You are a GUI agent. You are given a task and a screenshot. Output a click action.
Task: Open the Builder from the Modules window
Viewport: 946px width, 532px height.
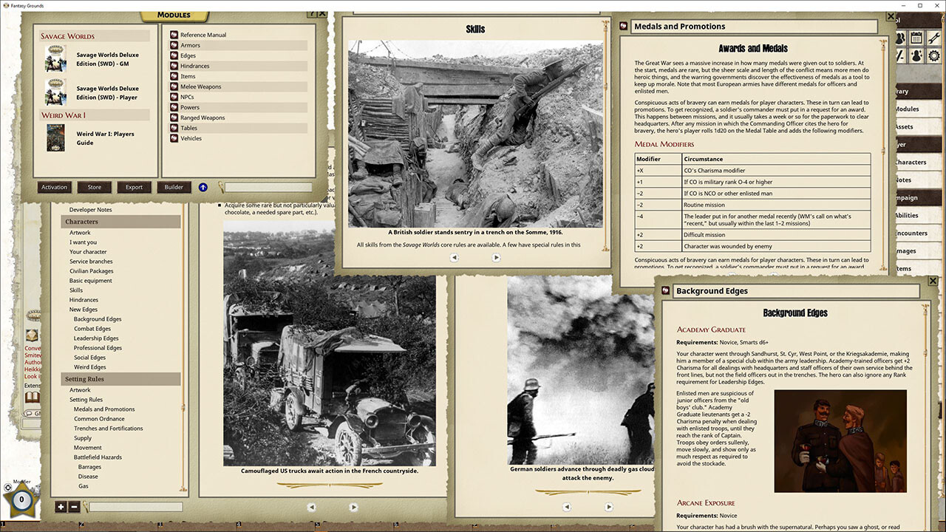coord(174,187)
